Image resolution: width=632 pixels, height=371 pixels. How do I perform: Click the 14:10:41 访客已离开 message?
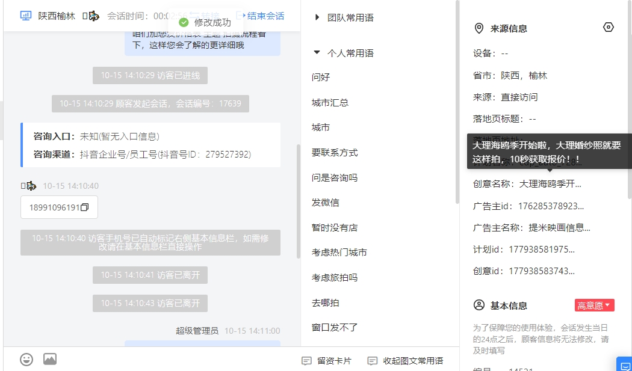pyautogui.click(x=150, y=275)
